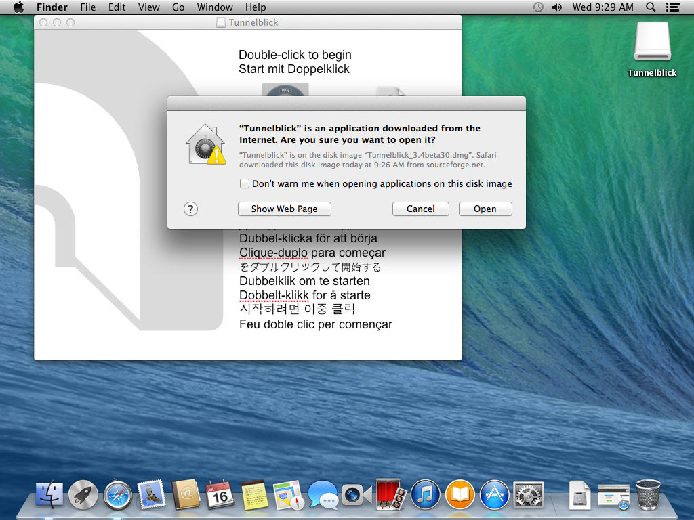694x520 pixels.
Task: Click Show Web Page button
Action: [285, 209]
